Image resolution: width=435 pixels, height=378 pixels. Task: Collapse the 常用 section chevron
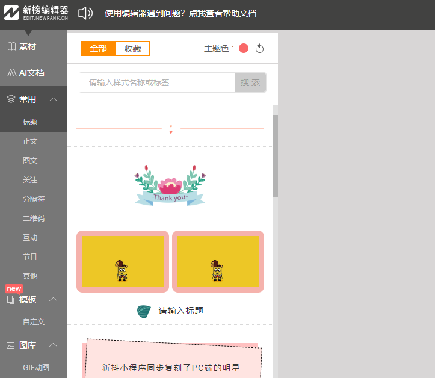click(53, 99)
